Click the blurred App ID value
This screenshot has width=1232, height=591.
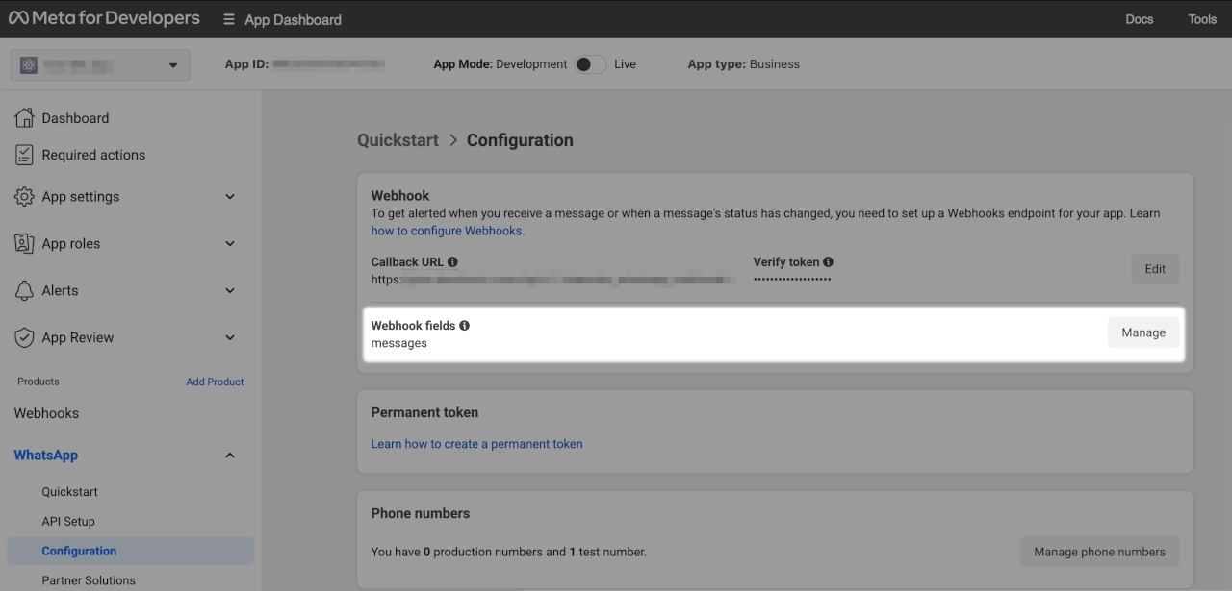pyautogui.click(x=329, y=64)
